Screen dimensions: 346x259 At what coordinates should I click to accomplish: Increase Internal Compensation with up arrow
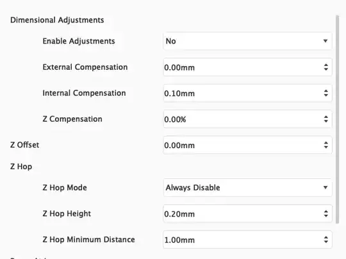[x=326, y=91]
